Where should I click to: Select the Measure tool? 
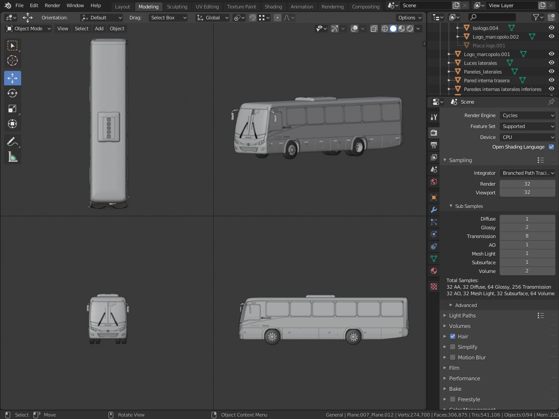(x=12, y=157)
